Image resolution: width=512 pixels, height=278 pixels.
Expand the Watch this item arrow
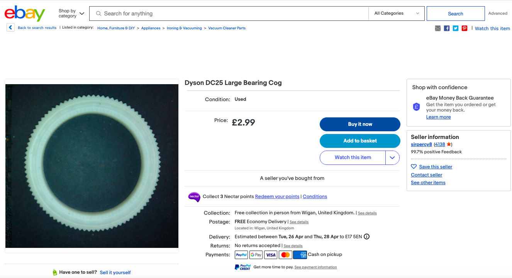[x=392, y=158]
